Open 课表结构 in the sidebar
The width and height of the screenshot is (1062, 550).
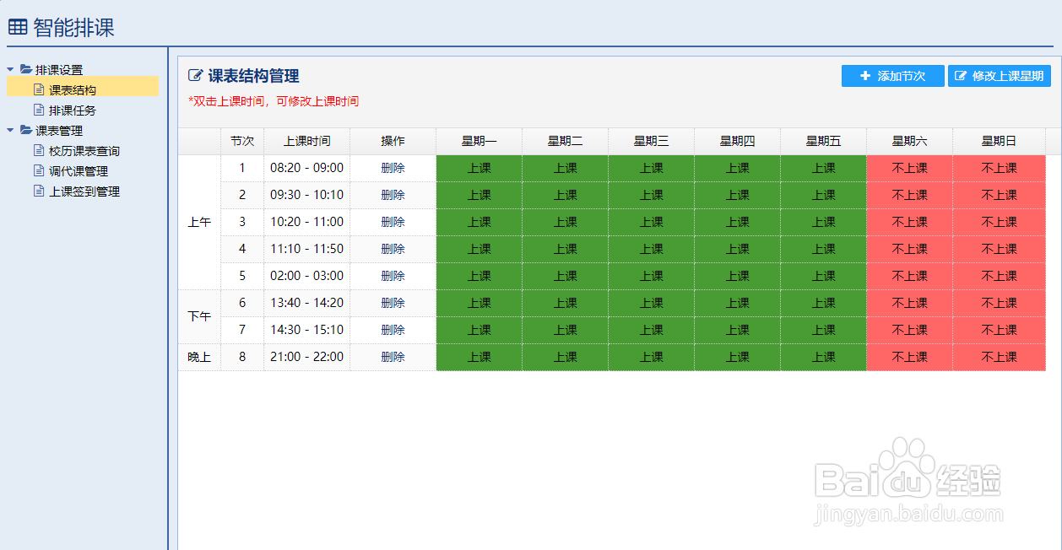click(x=73, y=90)
